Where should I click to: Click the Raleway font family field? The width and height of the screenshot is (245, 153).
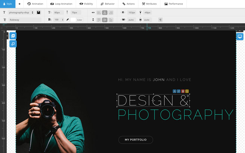24,19
